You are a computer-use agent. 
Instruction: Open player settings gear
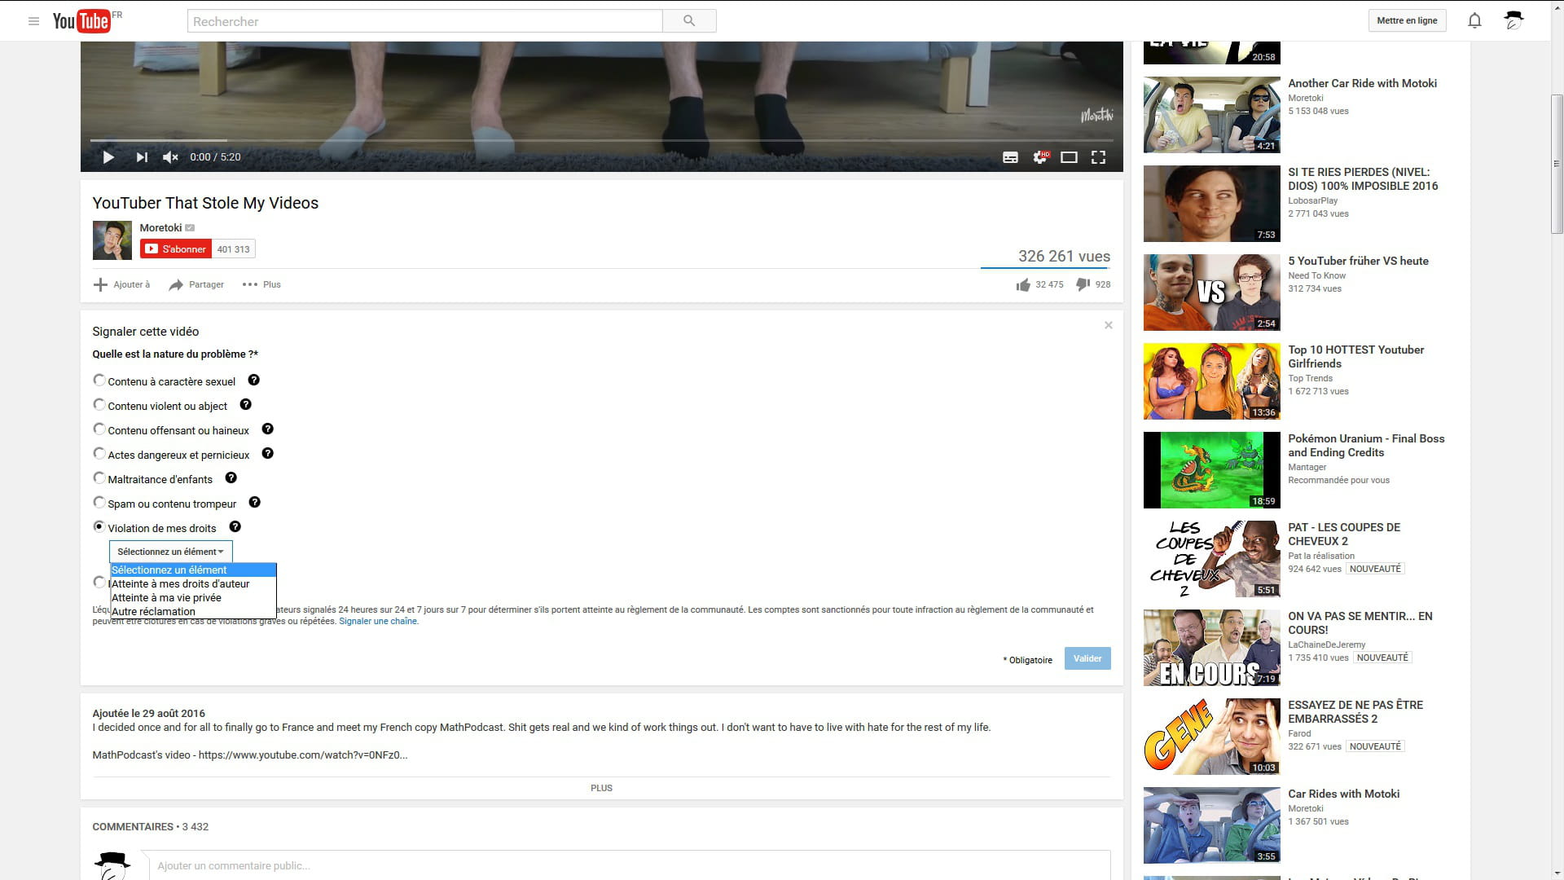(1040, 157)
